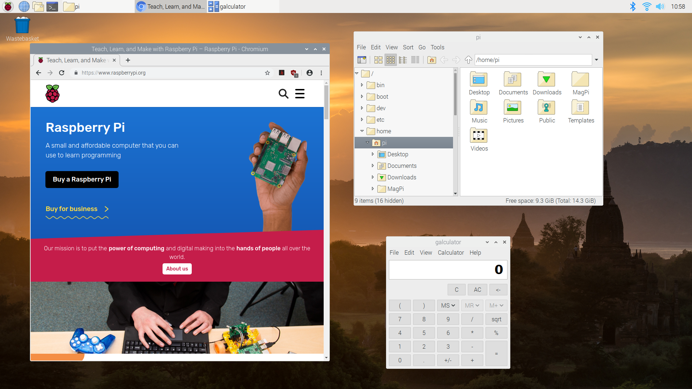The image size is (692, 389).
Task: Expand the Downloads folder in file tree
Action: [373, 177]
